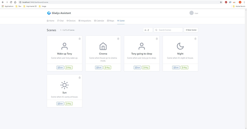247x129 pixels.
Task: Click the '1 - 5 of 5 of Scenes' count
Action: coord(67,30)
